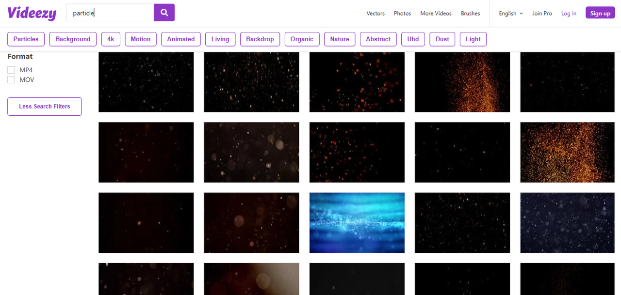Select the Uhd tag
This screenshot has height=295, width=621.
[413, 39]
